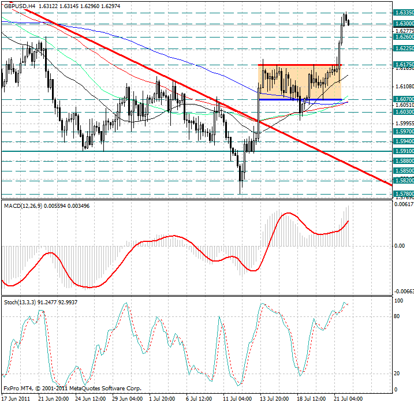This screenshot has height=403, width=414.
Task: Click the 1.6300 current price label
Action: [x=404, y=24]
